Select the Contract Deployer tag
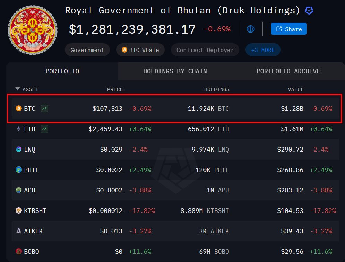 (x=205, y=50)
